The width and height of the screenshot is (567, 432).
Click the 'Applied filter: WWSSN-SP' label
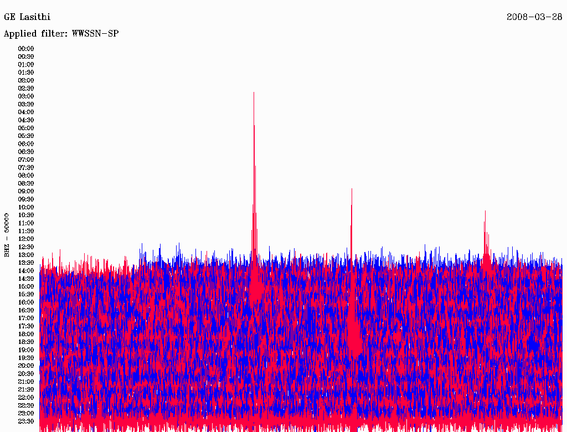(x=61, y=34)
